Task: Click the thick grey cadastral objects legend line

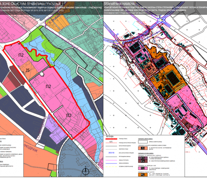Action: click(x=111, y=146)
